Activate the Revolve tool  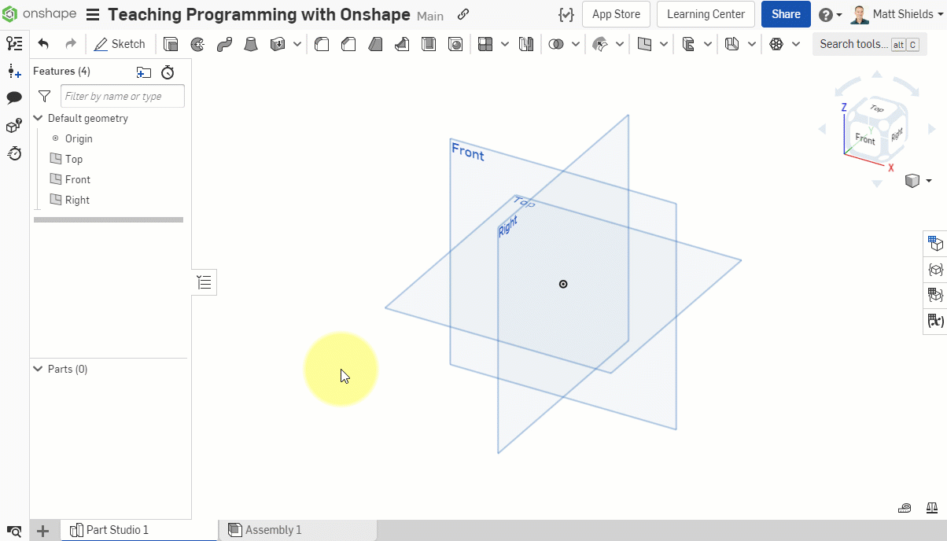pos(197,43)
